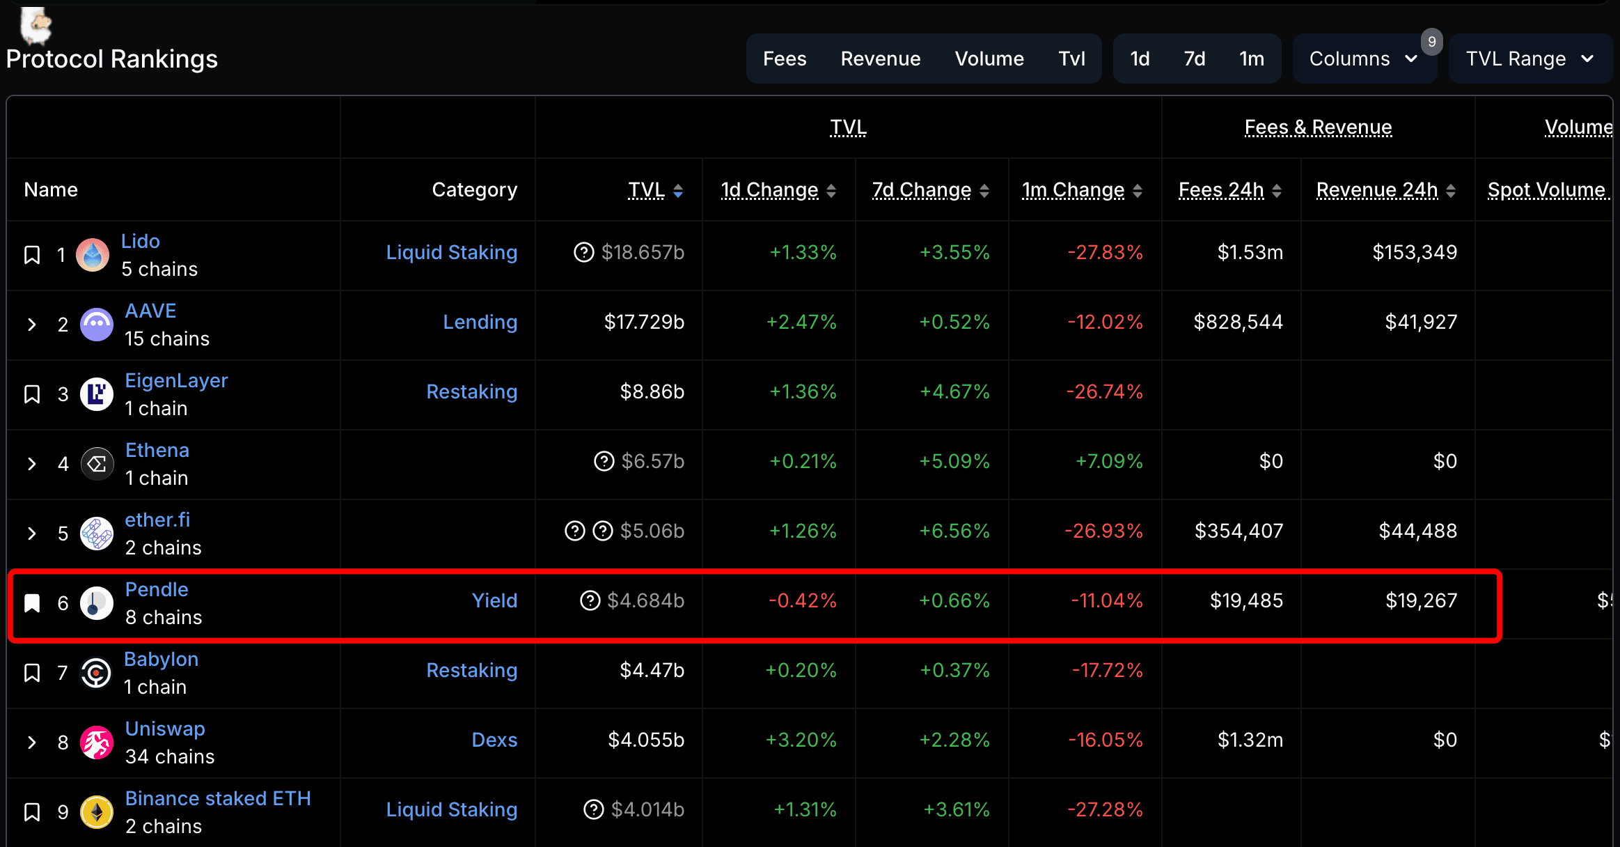
Task: Click the first question-mark icon in ether.fi row
Action: pos(574,531)
